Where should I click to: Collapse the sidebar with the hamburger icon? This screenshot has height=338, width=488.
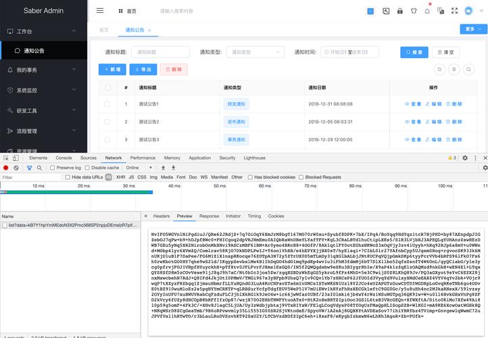coord(100,11)
